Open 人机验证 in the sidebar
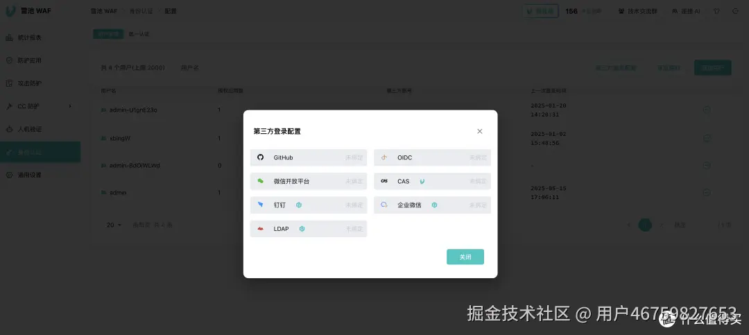This screenshot has width=749, height=335. click(x=40, y=129)
